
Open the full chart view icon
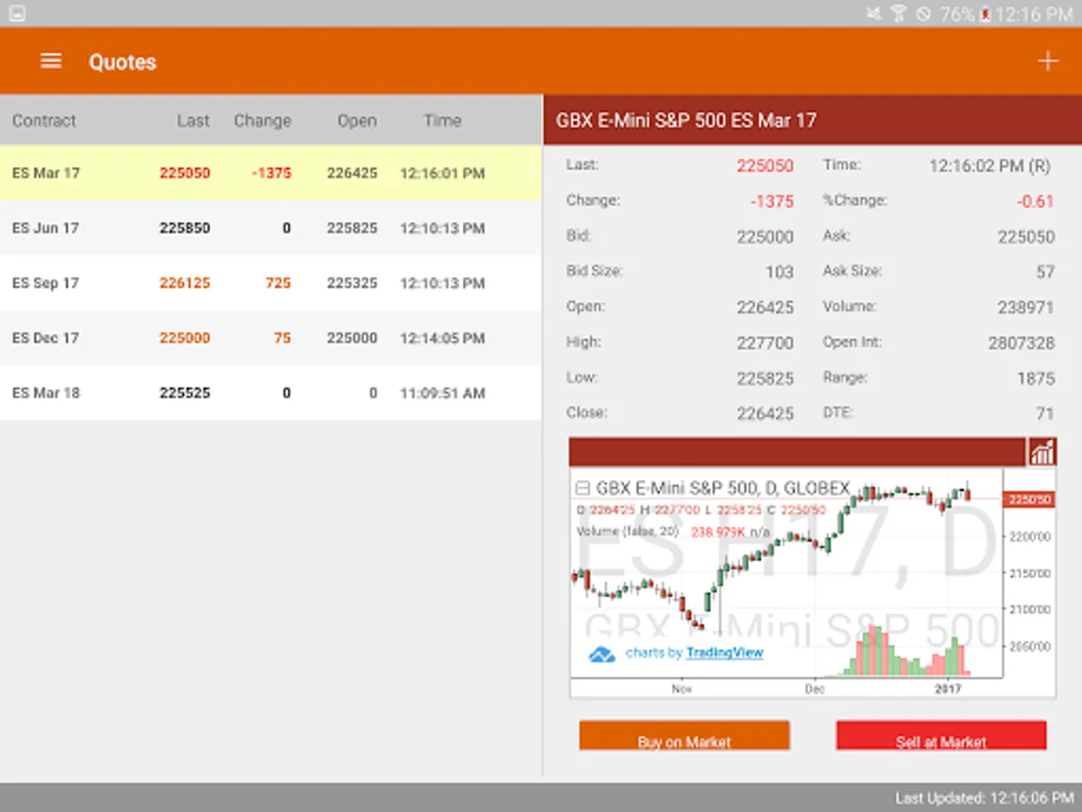click(x=1041, y=452)
